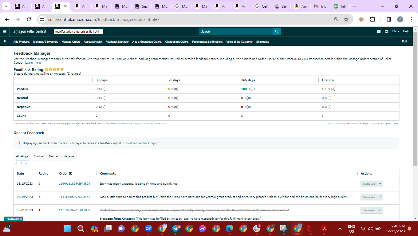Open order 111-7023678-1845838 details
The height and width of the screenshot is (236, 418).
tap(75, 210)
